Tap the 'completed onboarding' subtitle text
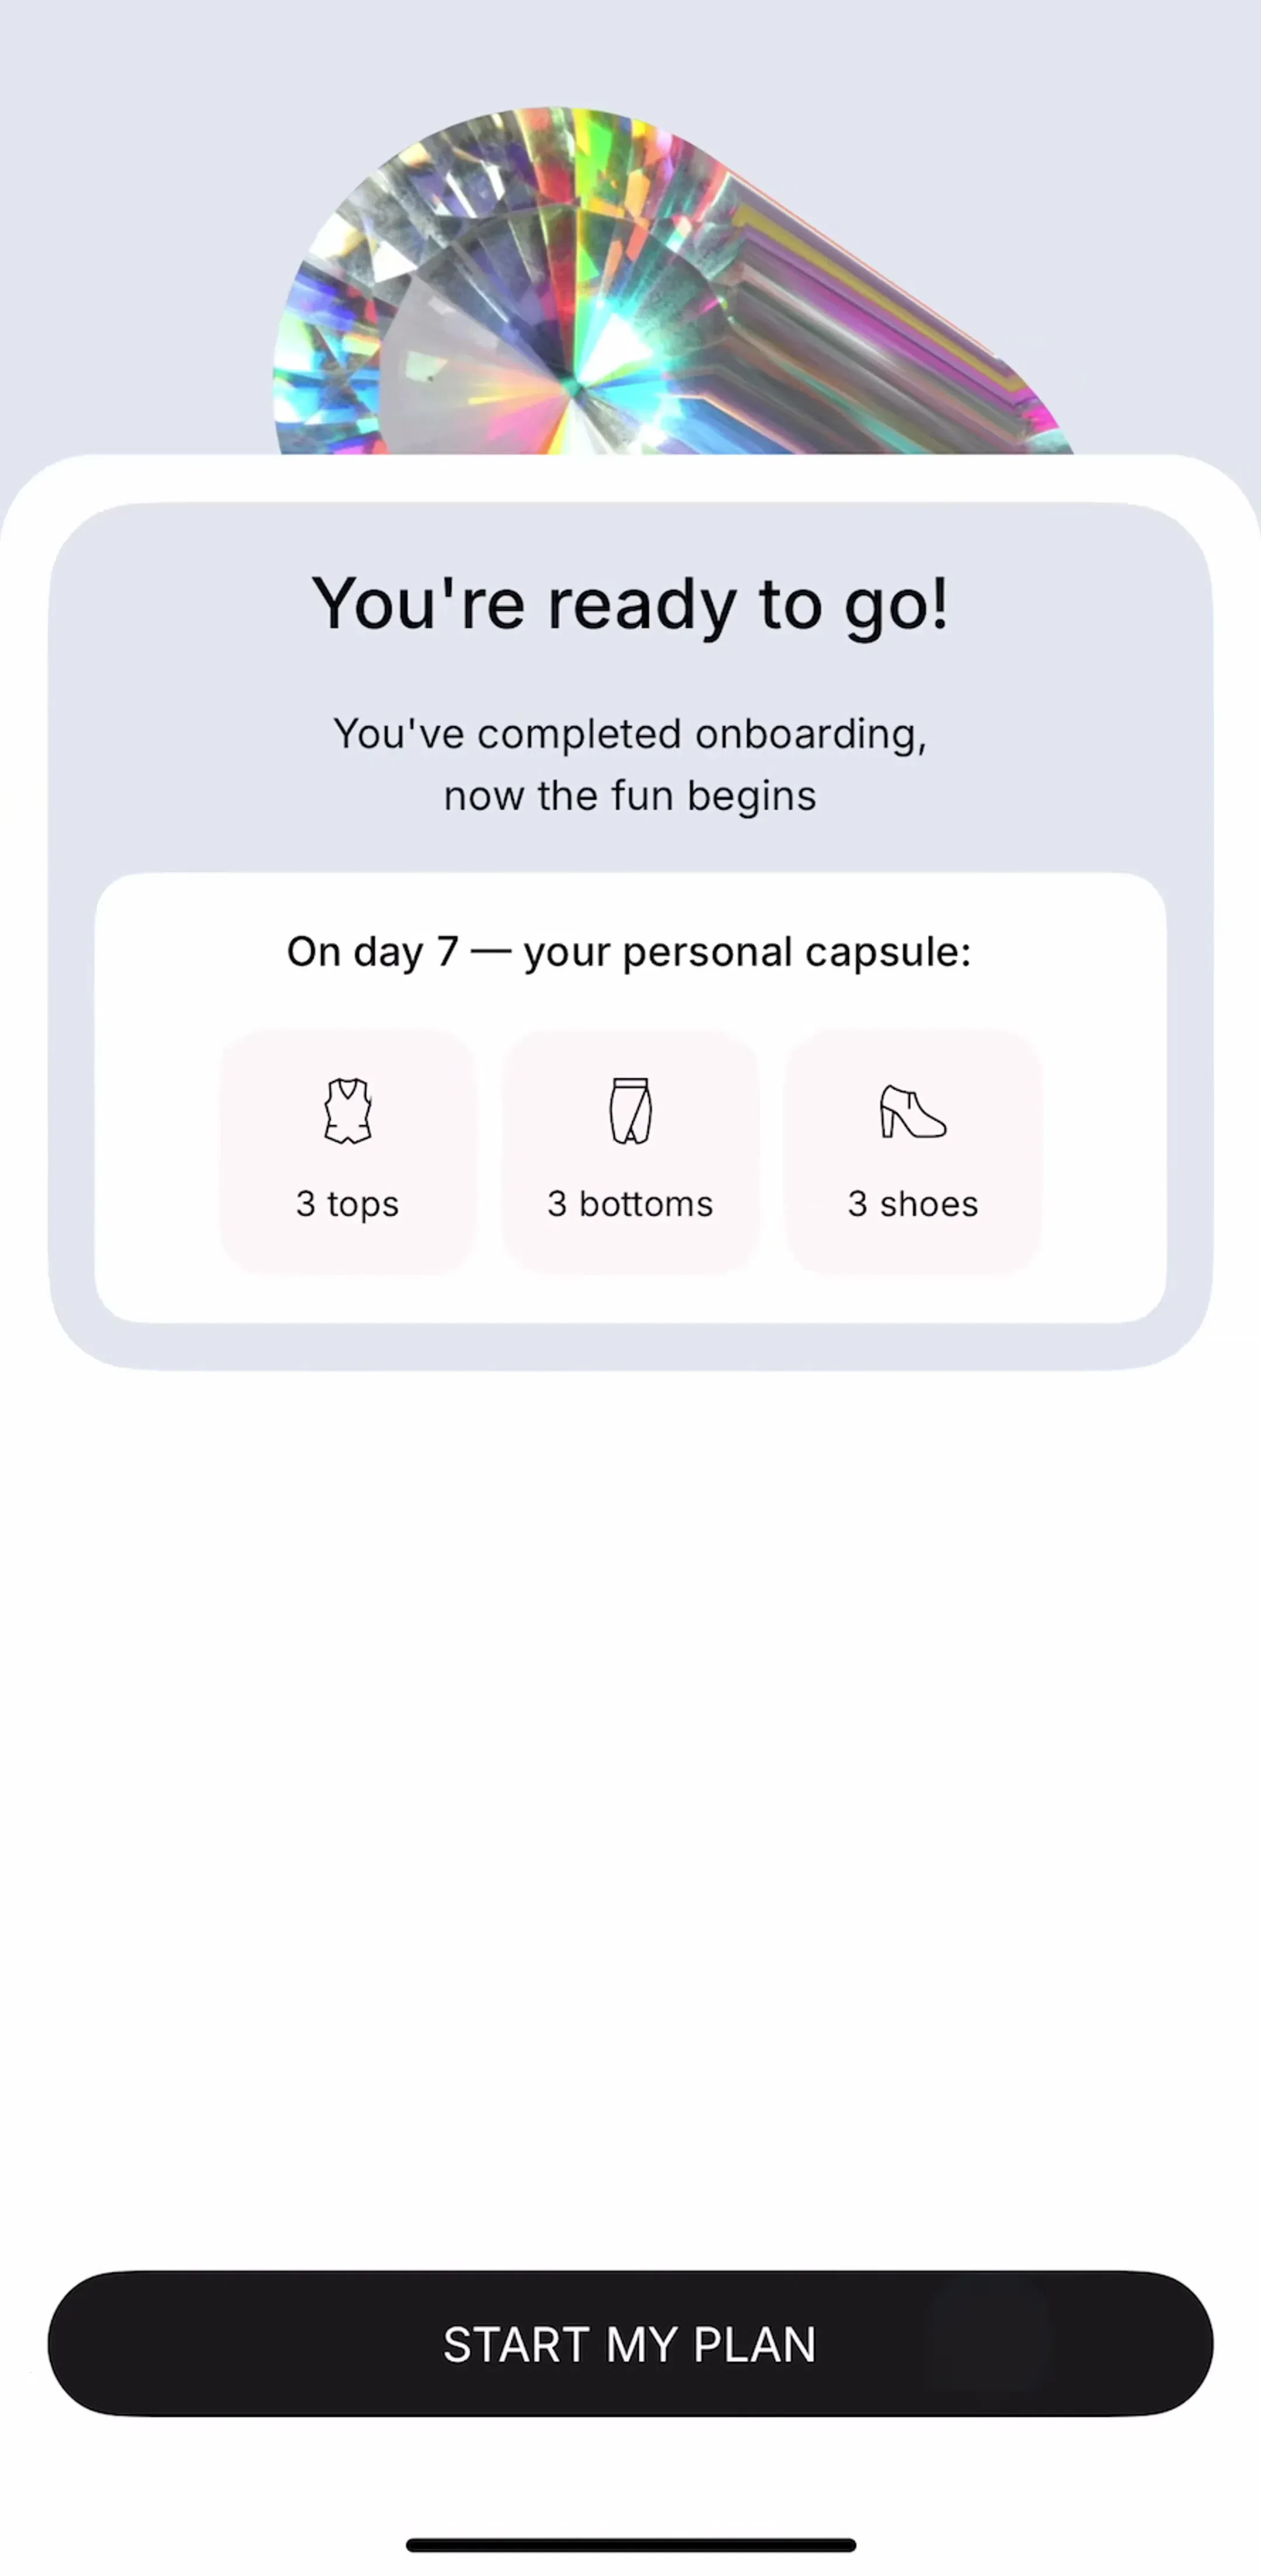The width and height of the screenshot is (1261, 2576). (x=630, y=734)
